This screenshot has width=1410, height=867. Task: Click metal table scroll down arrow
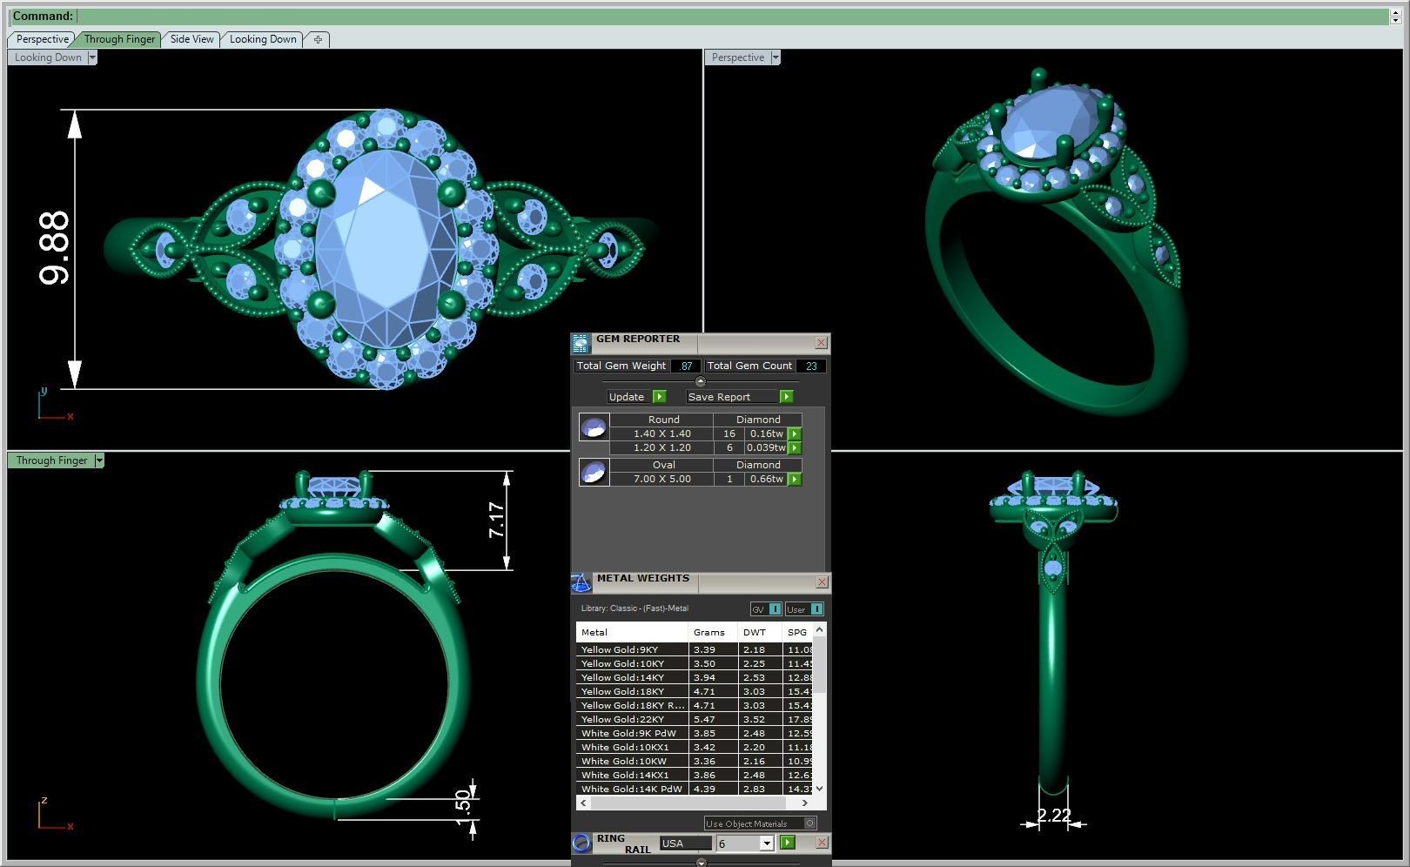coord(819,789)
